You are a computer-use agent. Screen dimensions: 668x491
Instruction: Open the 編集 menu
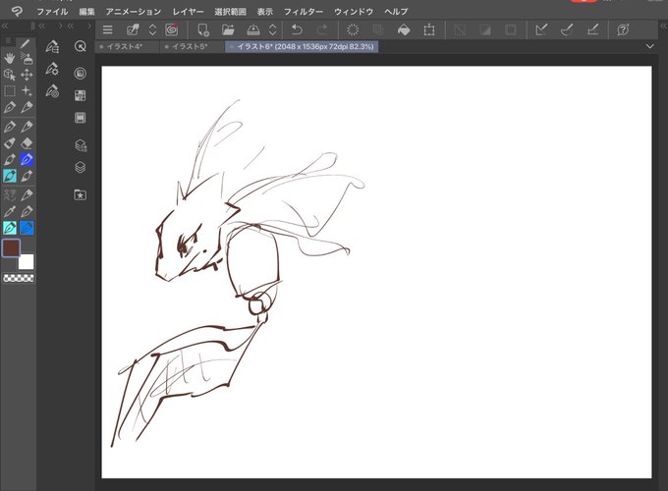86,12
